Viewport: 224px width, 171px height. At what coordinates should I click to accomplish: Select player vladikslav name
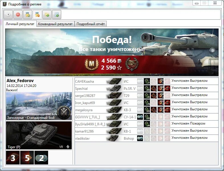pos(82,139)
